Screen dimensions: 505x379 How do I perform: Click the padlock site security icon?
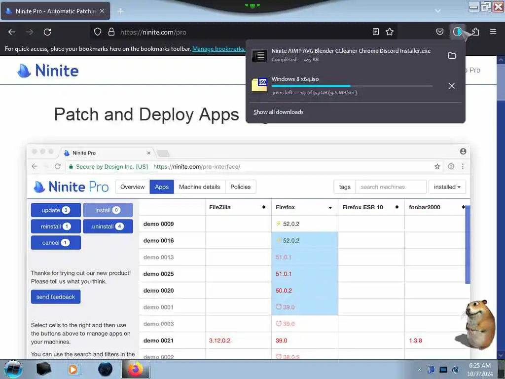[x=111, y=32]
